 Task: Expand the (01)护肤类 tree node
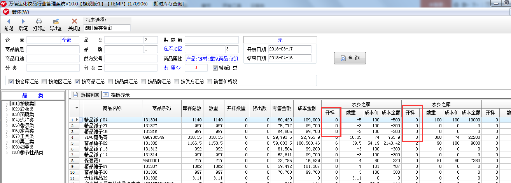[6, 104]
